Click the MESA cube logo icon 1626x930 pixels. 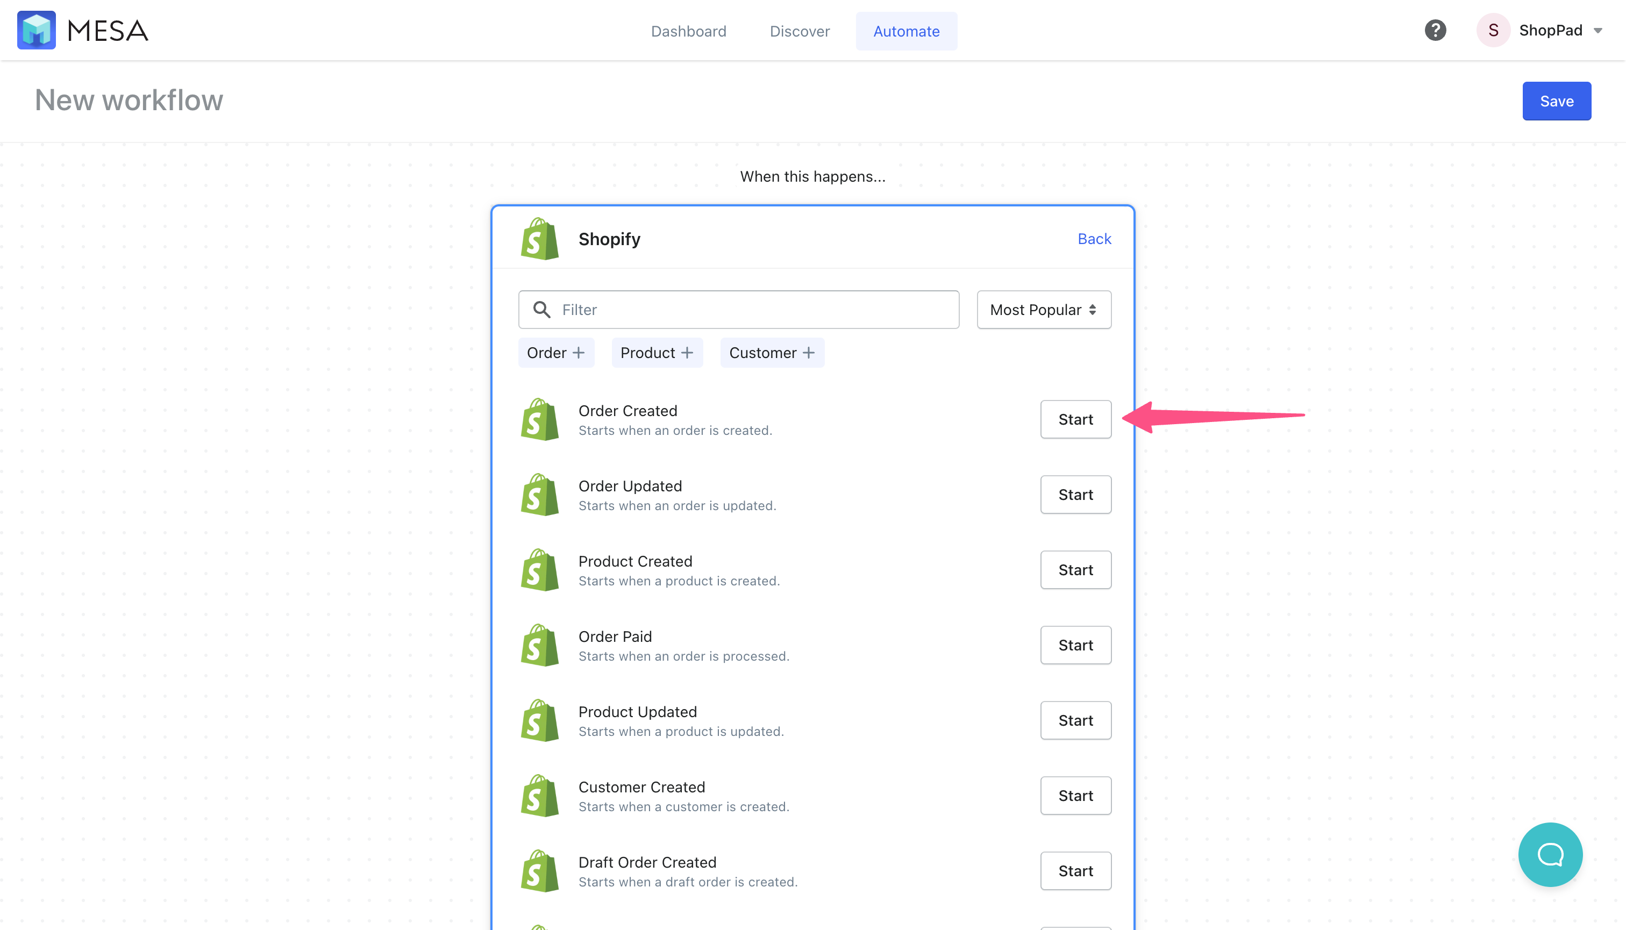click(37, 30)
